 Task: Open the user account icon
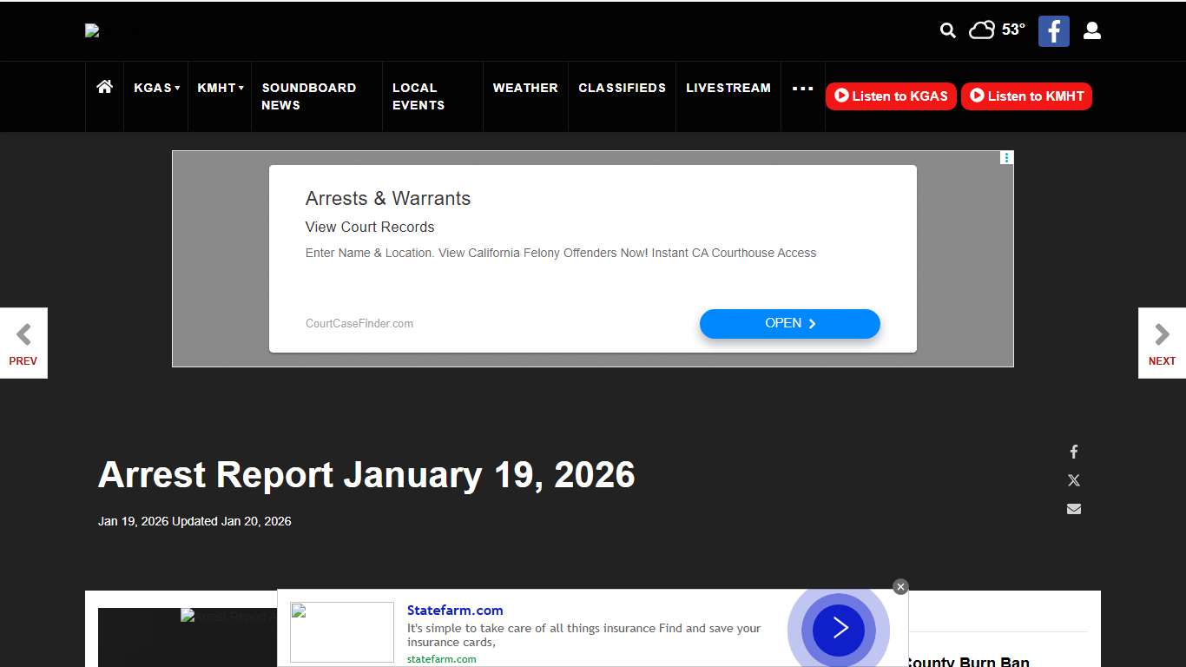pyautogui.click(x=1091, y=30)
